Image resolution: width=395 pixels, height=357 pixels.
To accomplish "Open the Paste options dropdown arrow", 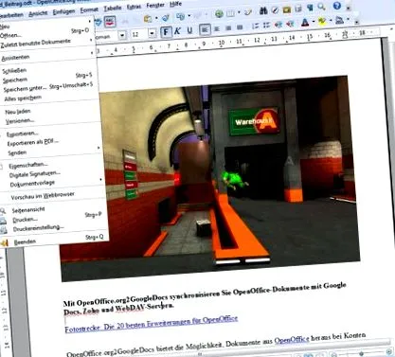I will click(156, 18).
